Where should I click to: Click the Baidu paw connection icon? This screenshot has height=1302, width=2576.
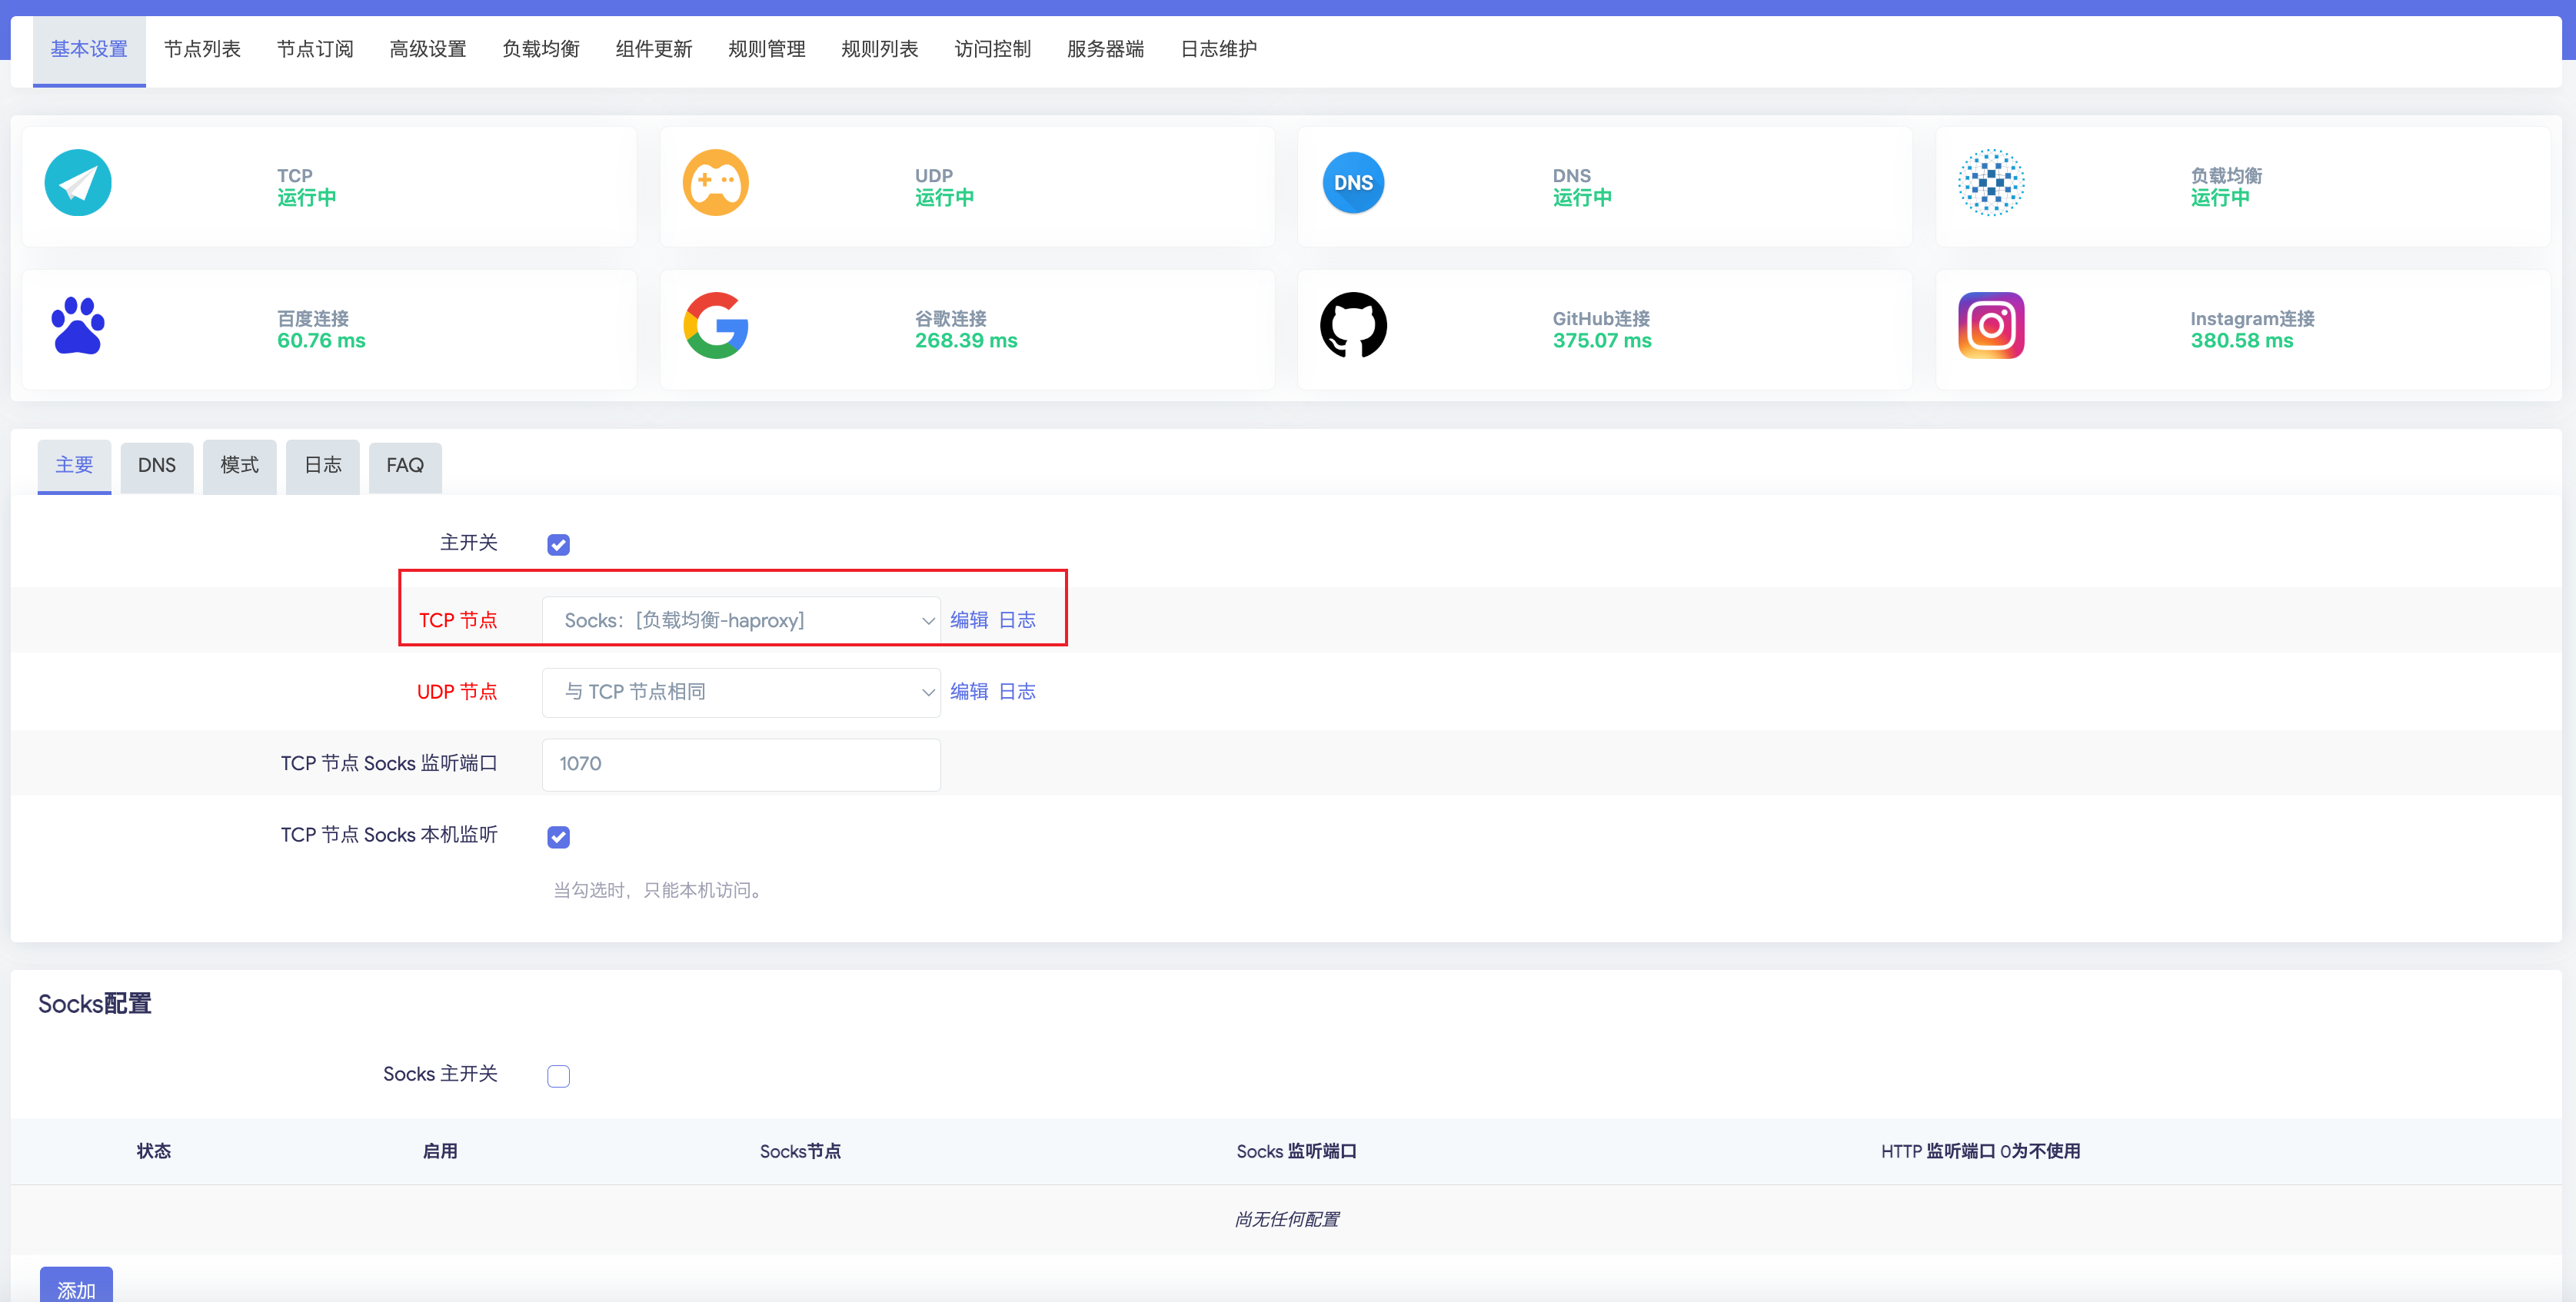[x=78, y=326]
